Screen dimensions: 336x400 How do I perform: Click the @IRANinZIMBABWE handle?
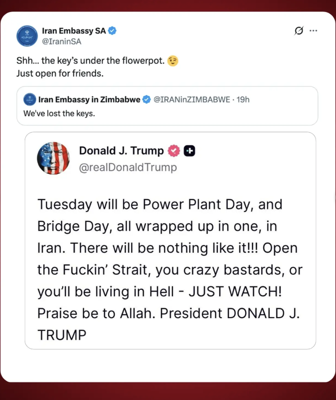pos(192,100)
